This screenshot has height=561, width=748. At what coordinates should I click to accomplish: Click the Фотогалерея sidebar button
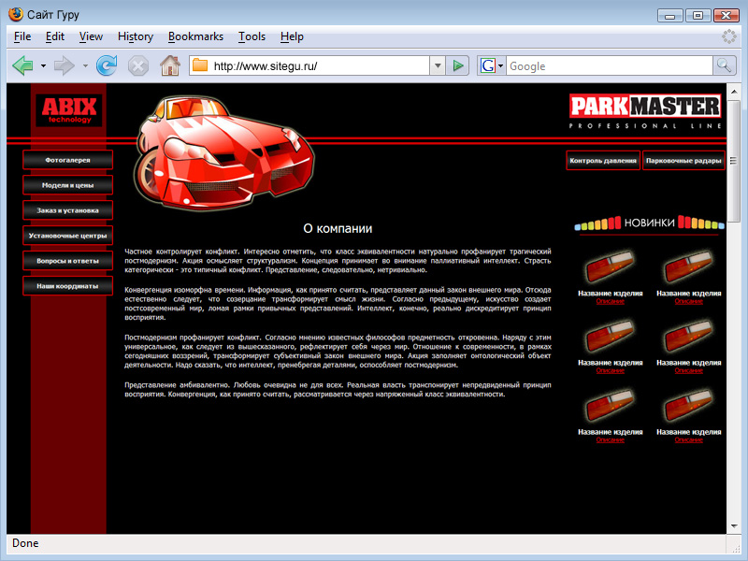(x=67, y=160)
